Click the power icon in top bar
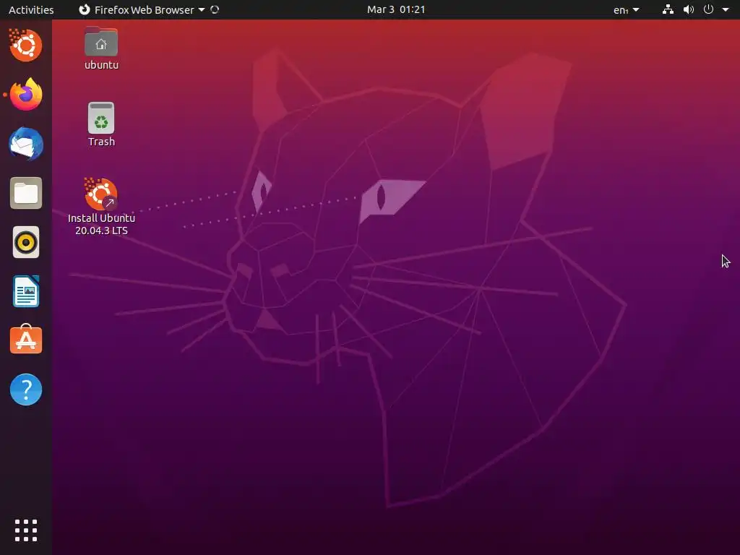Viewport: 740px width, 555px height. point(708,9)
